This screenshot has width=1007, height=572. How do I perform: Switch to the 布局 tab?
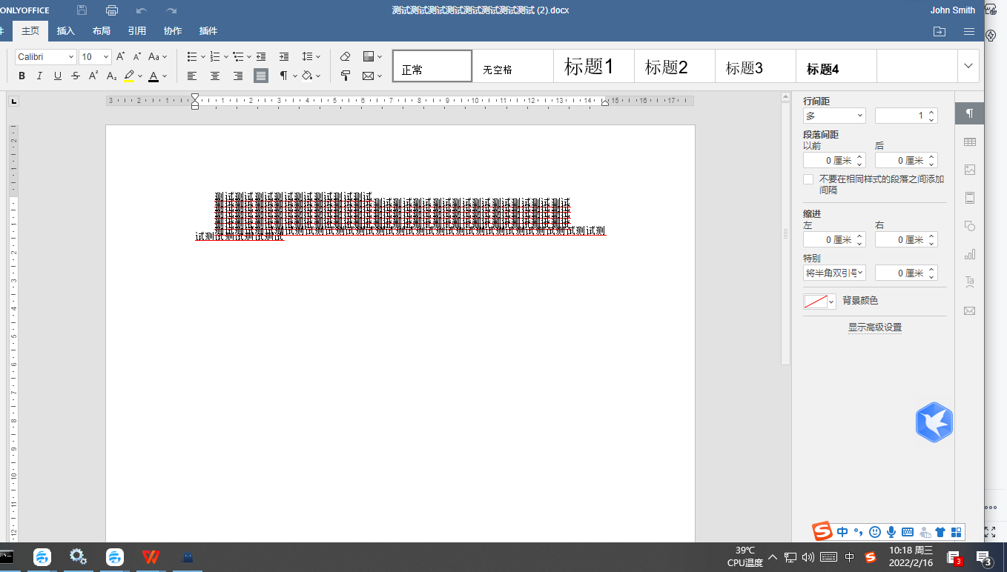(102, 31)
